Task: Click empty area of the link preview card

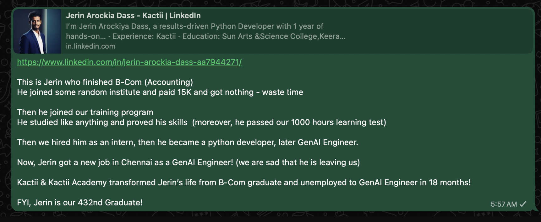Action: click(440, 31)
